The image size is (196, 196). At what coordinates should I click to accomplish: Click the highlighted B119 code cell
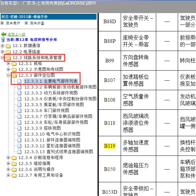coord(110,146)
